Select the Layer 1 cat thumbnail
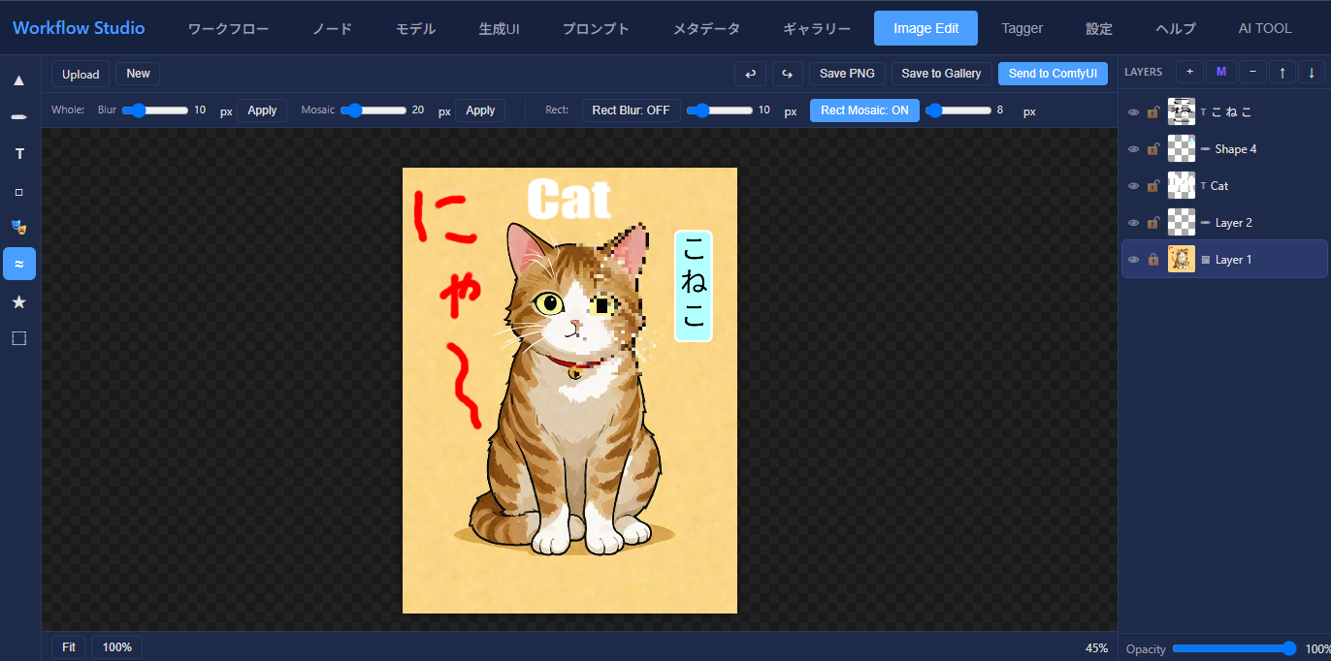Screen dimensions: 1331x661 (1181, 259)
